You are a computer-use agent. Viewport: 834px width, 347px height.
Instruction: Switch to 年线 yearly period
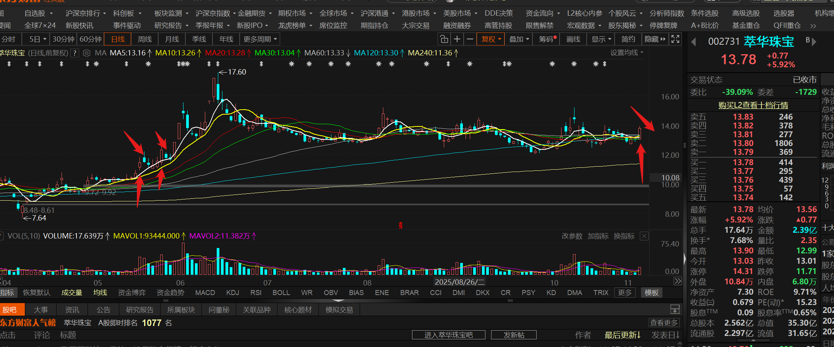[226, 39]
